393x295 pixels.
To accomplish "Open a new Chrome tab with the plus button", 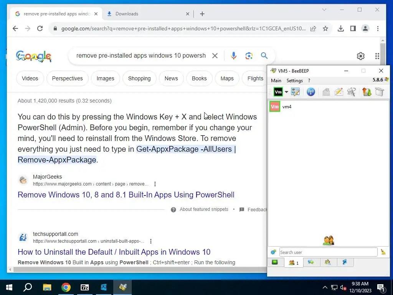I will click(x=202, y=14).
